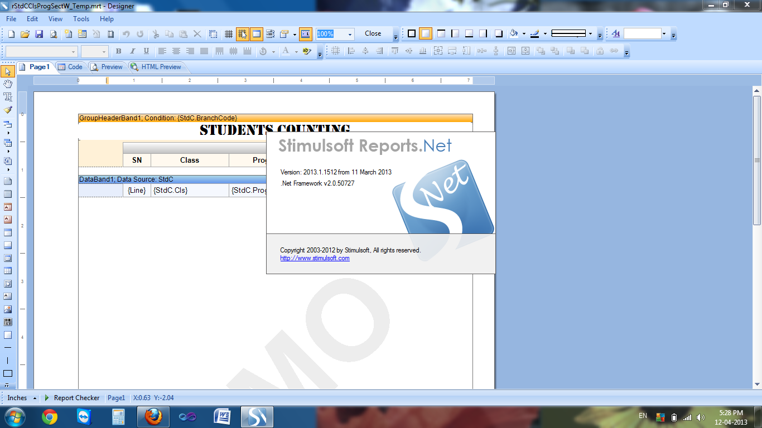Open the Styles designer icon
Screen dimensions: 762x428
tap(616, 34)
